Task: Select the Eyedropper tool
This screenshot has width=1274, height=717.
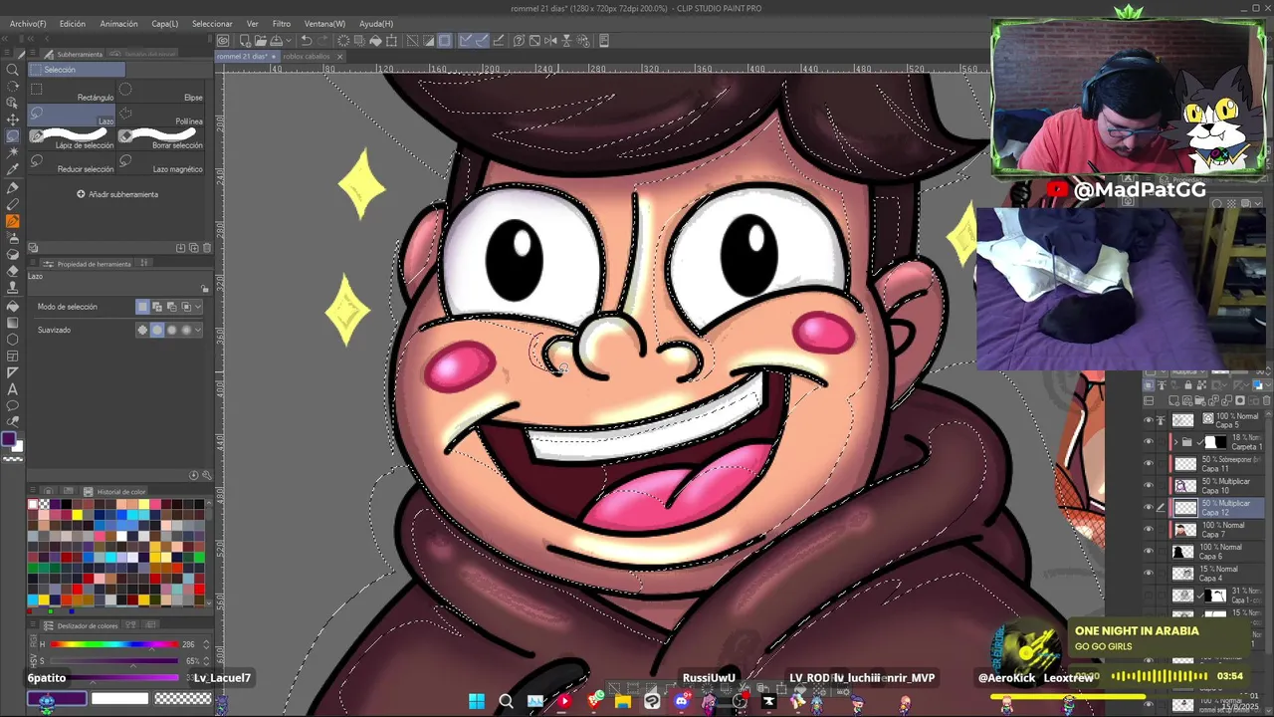Action: pos(12,170)
